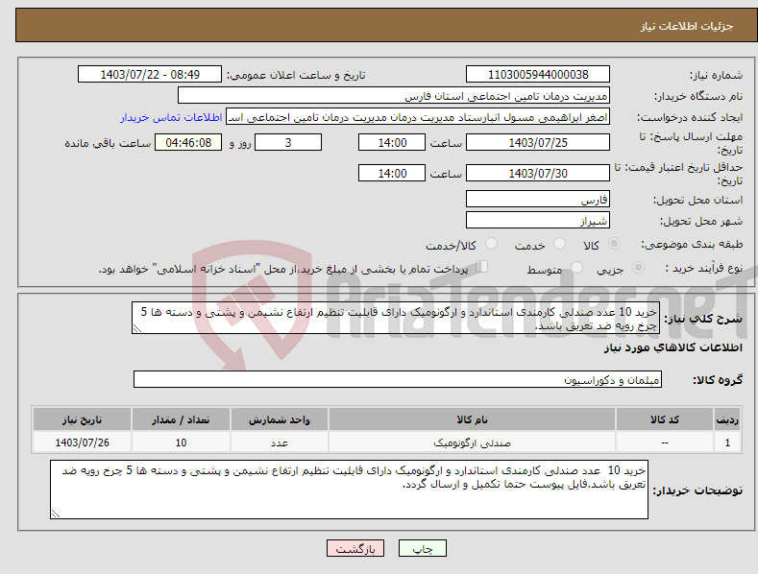
Task: Click the کد کالا column header
Action: pyautogui.click(x=665, y=419)
